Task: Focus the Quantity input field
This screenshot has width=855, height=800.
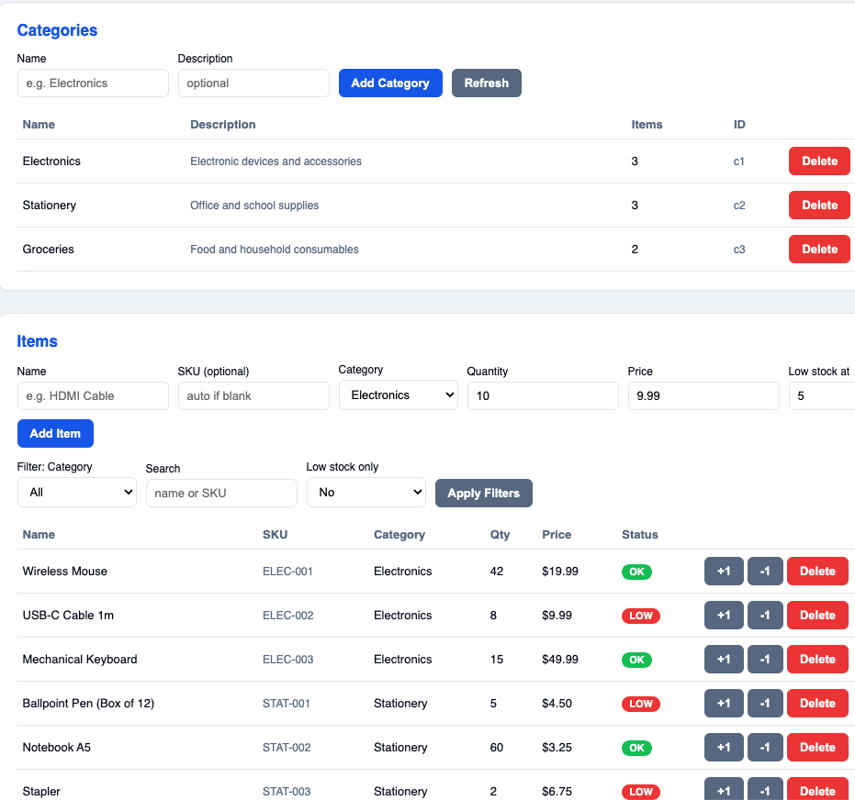Action: (543, 396)
